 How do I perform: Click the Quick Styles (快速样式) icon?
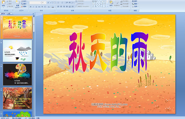[117, 2]
